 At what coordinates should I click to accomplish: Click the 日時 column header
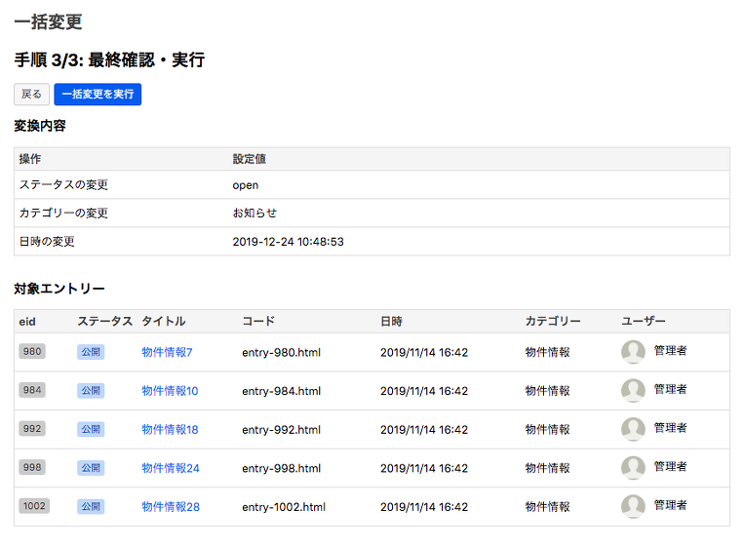point(391,321)
